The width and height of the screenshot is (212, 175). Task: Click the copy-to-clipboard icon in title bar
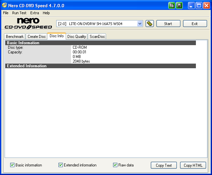click(x=172, y=6)
